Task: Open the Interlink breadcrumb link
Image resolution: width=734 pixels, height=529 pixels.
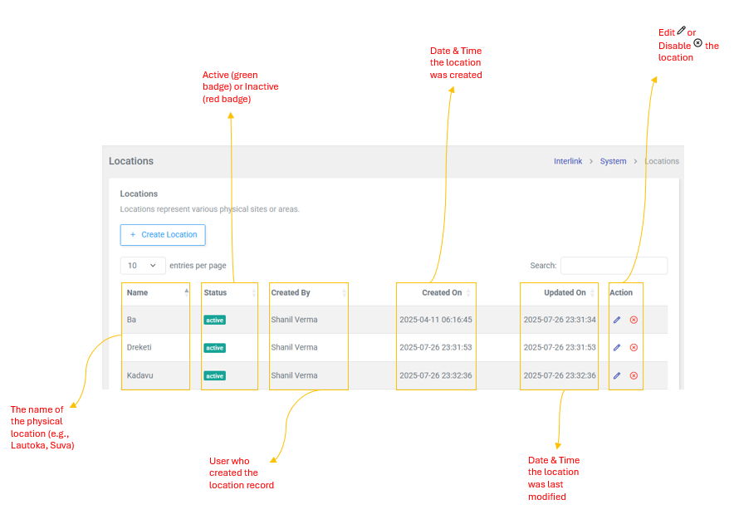Action: (568, 161)
